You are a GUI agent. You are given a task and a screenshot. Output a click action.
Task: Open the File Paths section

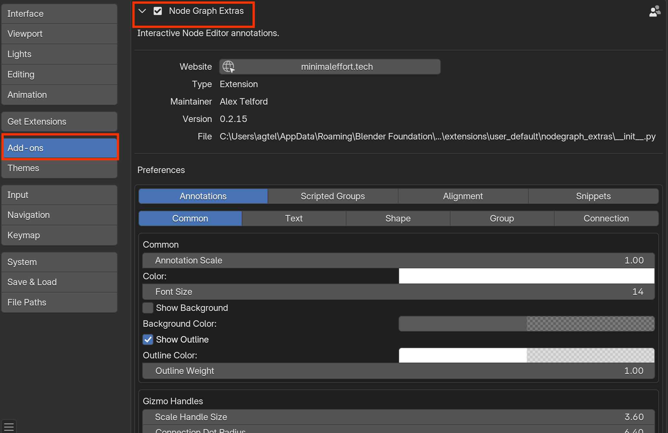[59, 303]
